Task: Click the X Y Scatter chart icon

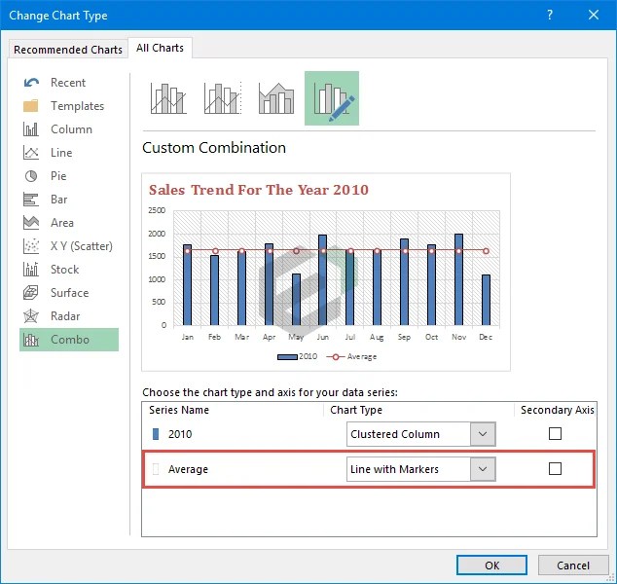Action: point(31,246)
